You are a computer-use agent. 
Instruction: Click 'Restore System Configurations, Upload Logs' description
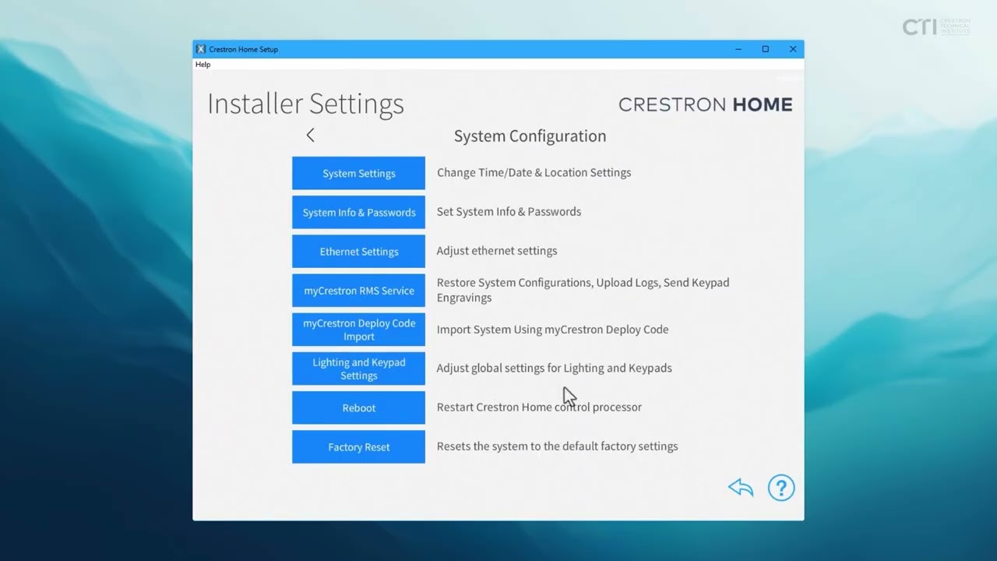(583, 290)
